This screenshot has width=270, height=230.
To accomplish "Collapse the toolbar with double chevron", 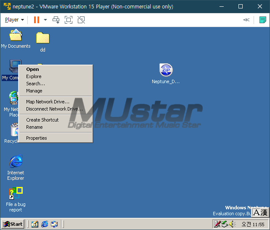I will pyautogui.click(x=246, y=20).
